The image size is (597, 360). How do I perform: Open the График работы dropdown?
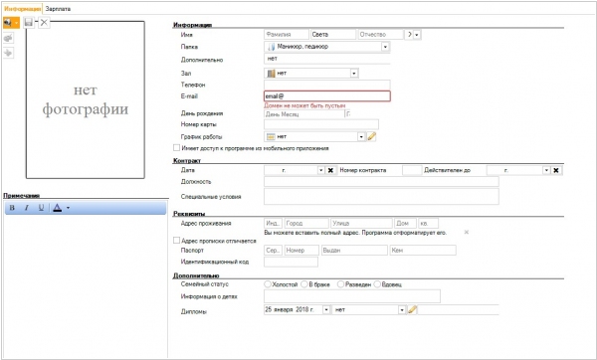point(361,136)
